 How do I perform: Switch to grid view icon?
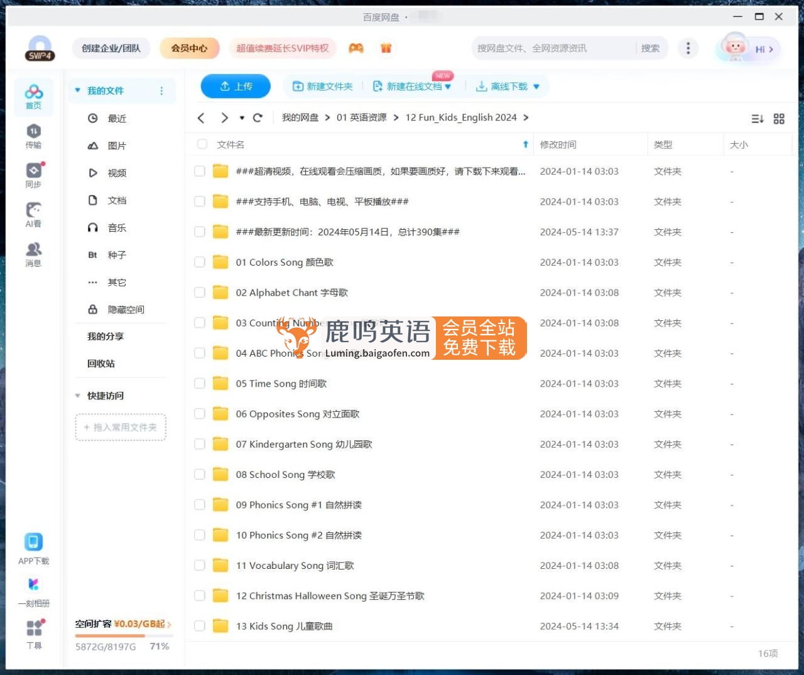coord(779,119)
